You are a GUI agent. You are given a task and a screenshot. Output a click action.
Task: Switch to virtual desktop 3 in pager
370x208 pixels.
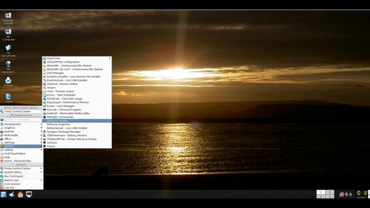click(x=321, y=196)
